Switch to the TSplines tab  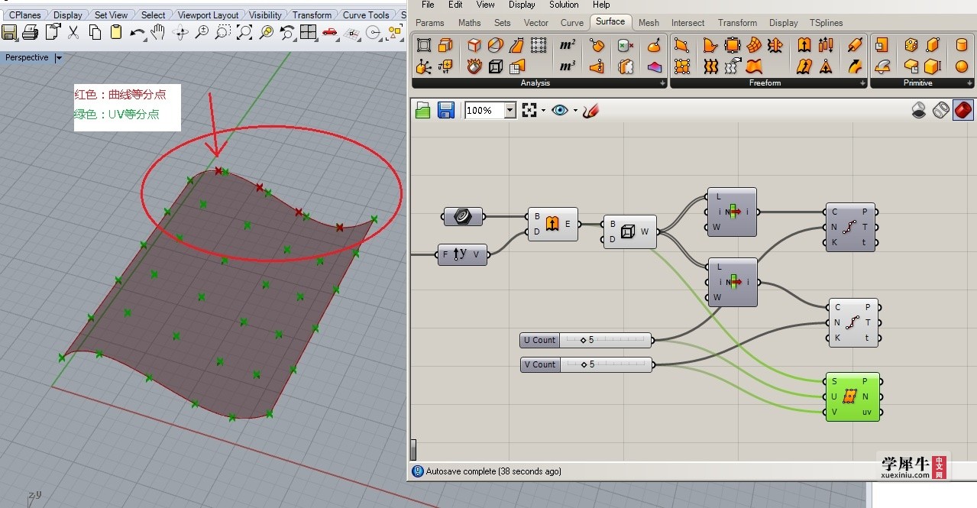827,23
